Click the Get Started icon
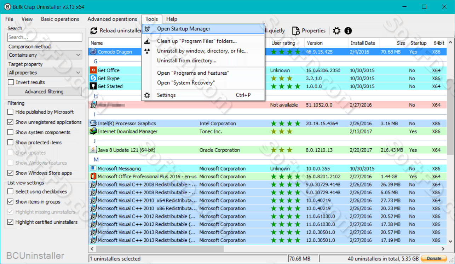 coord(93,86)
